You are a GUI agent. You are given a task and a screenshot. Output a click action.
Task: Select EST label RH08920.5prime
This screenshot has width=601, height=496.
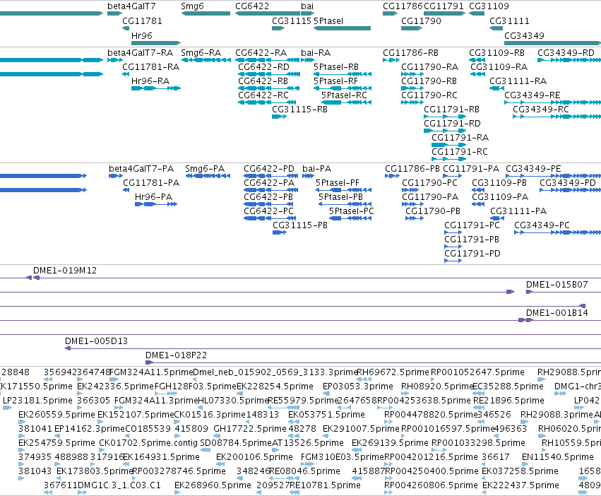437,386
